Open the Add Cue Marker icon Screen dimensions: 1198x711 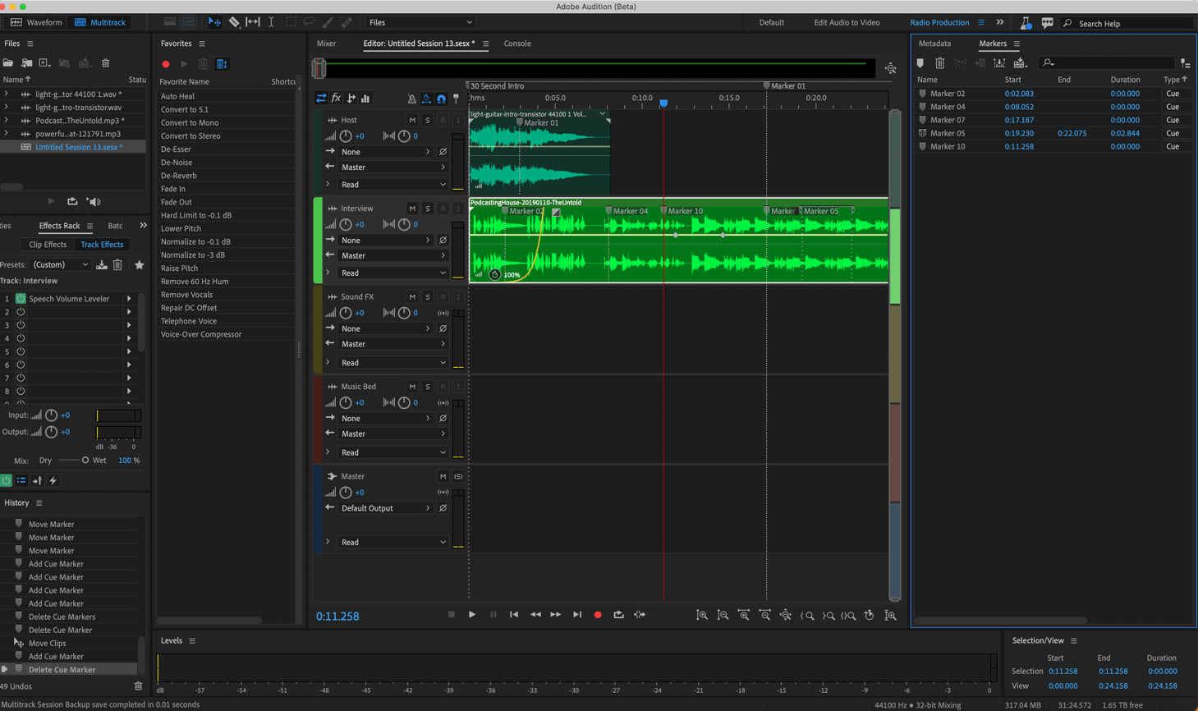pos(920,63)
